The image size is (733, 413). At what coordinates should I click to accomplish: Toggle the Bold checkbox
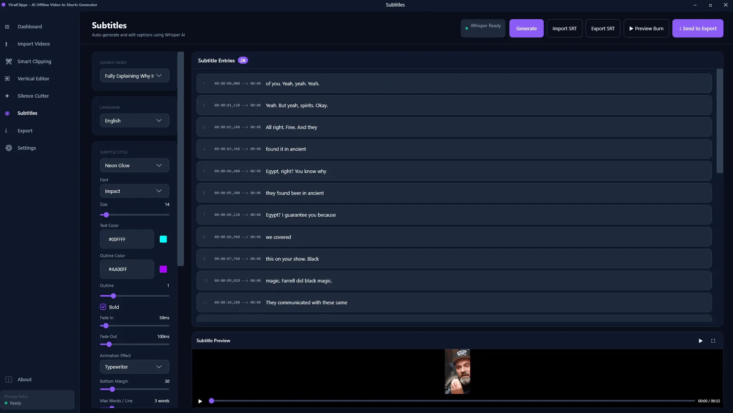(103, 307)
